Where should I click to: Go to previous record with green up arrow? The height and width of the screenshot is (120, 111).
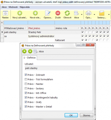(24, 51)
